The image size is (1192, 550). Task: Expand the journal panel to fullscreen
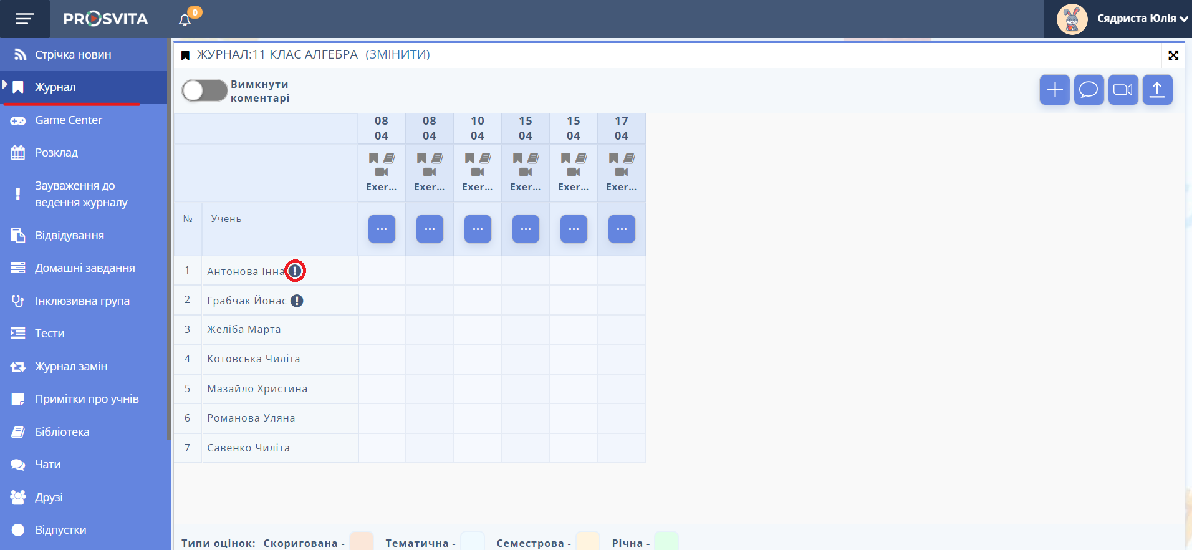[1173, 55]
